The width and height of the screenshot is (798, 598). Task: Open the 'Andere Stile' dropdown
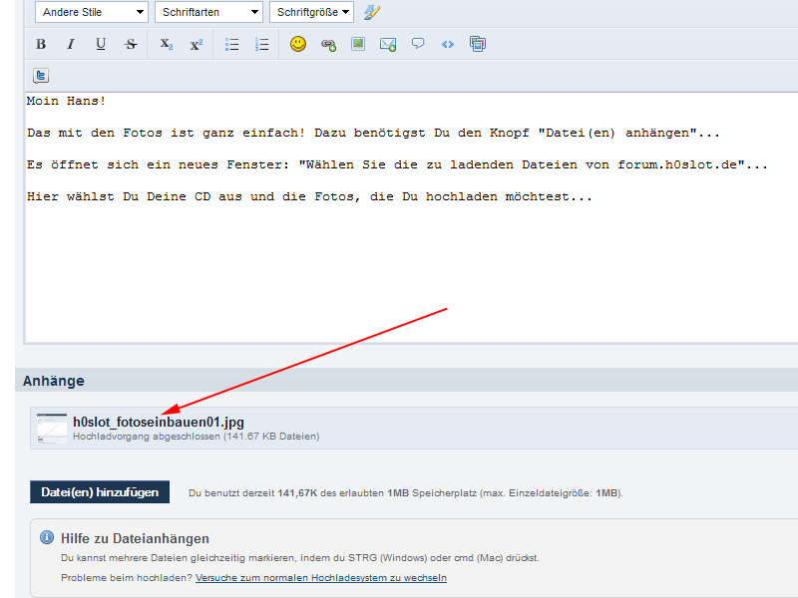coord(92,12)
